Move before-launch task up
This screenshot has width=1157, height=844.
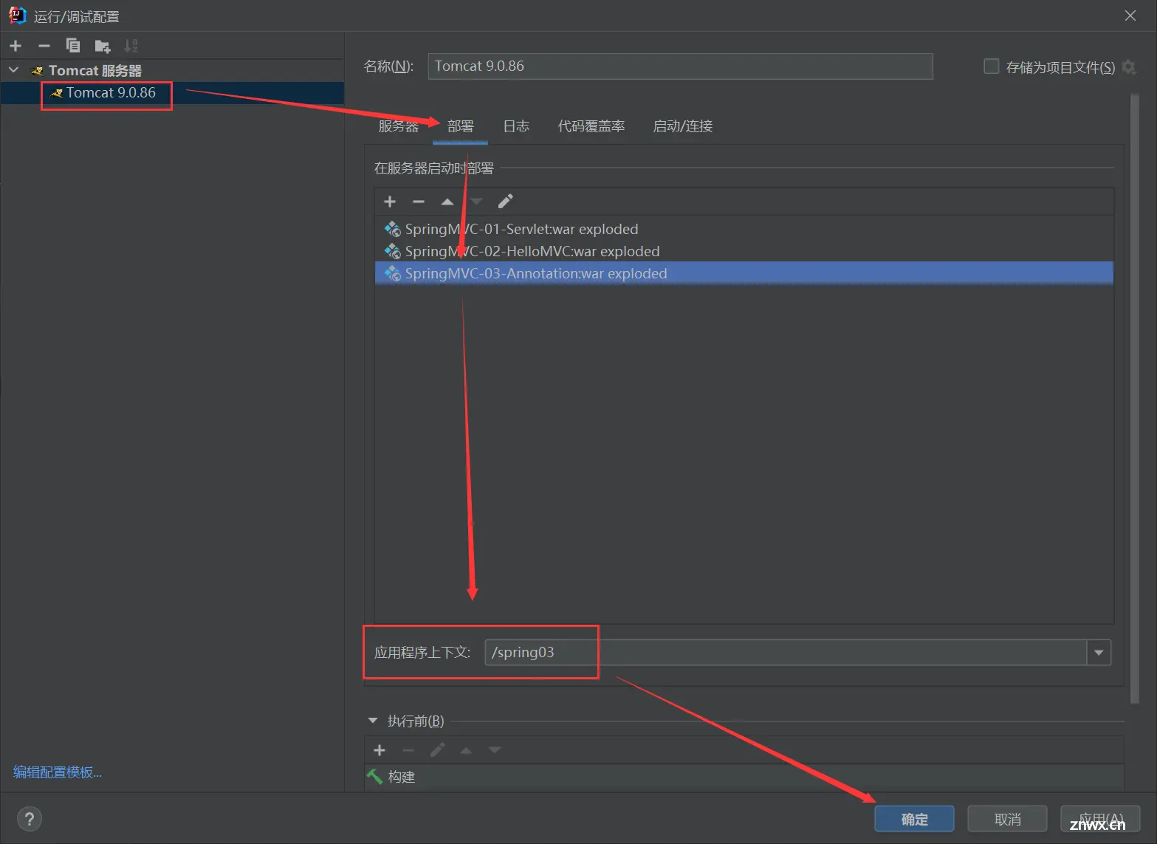tap(466, 750)
